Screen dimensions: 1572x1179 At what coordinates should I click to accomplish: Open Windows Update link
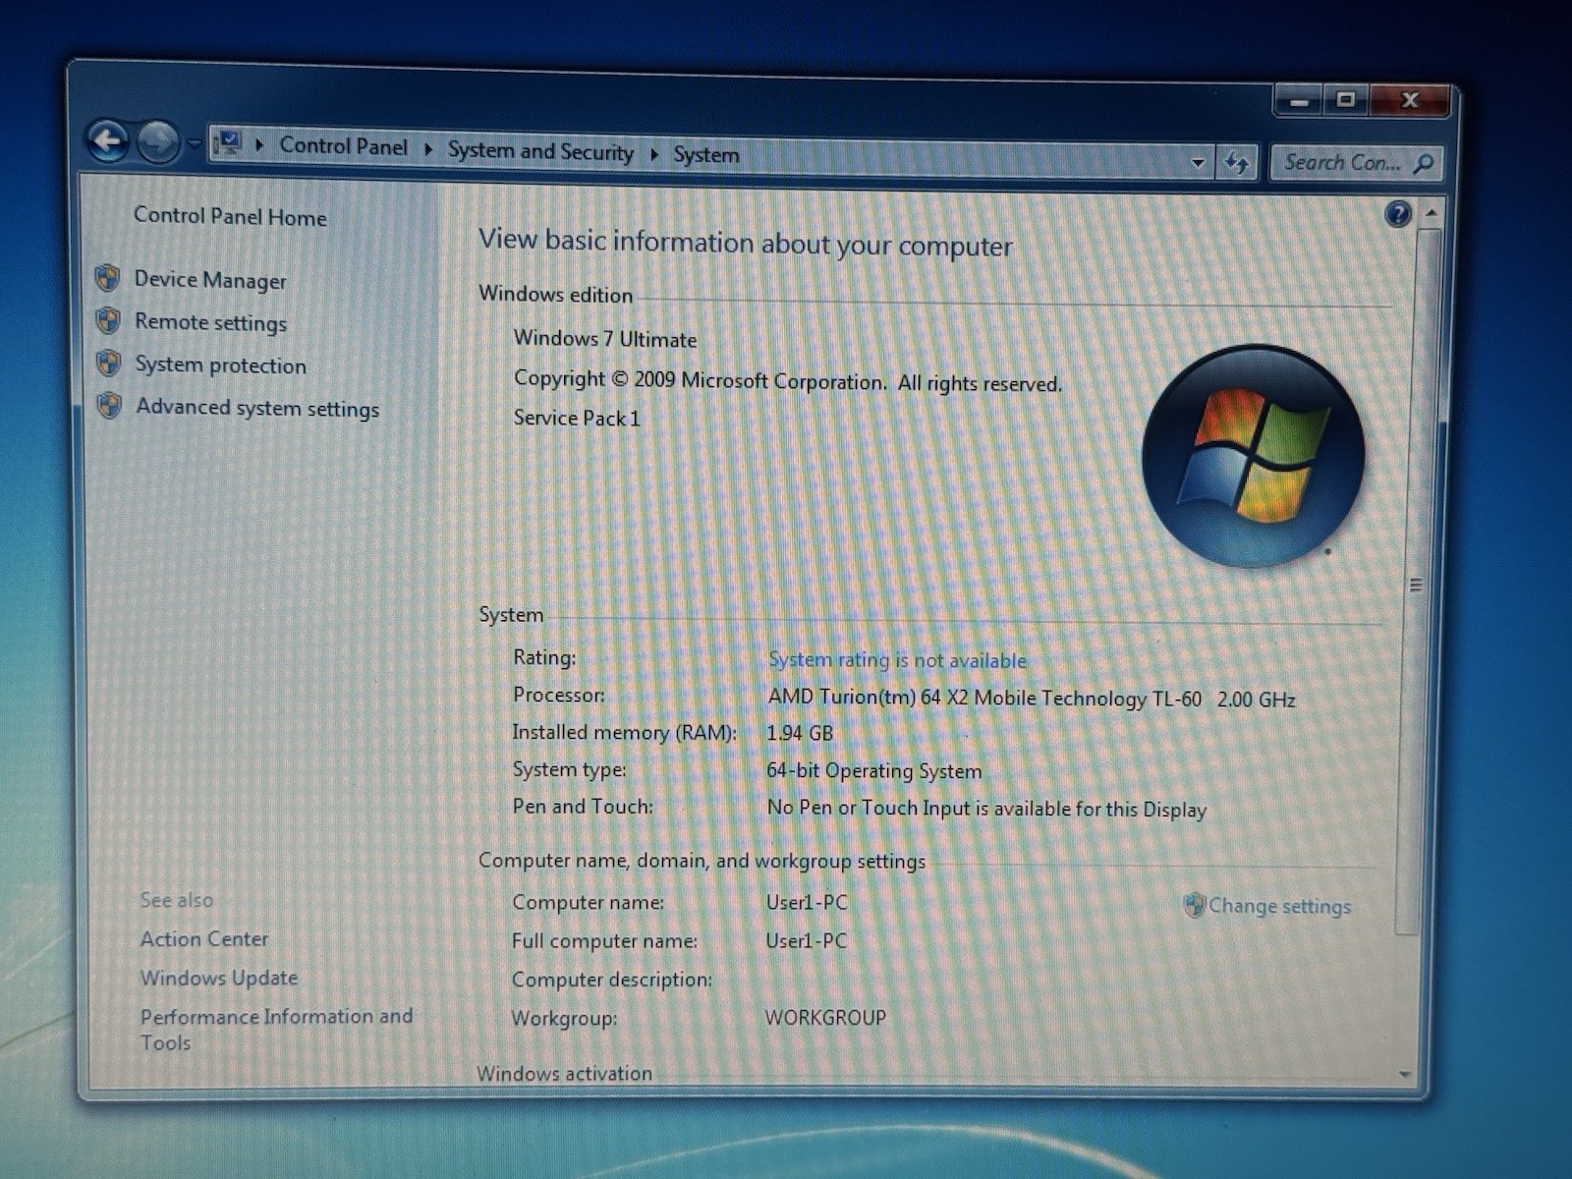[219, 978]
